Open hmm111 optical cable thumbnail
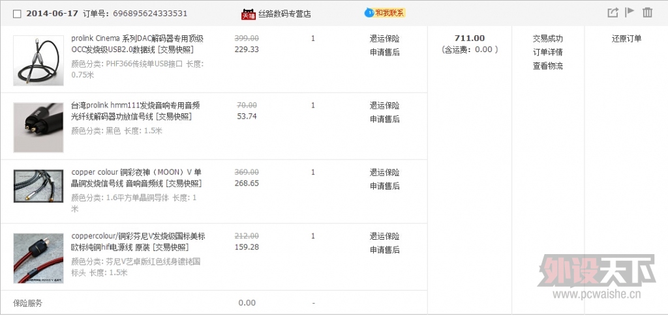This screenshot has height=316, width=668. tap(38, 127)
